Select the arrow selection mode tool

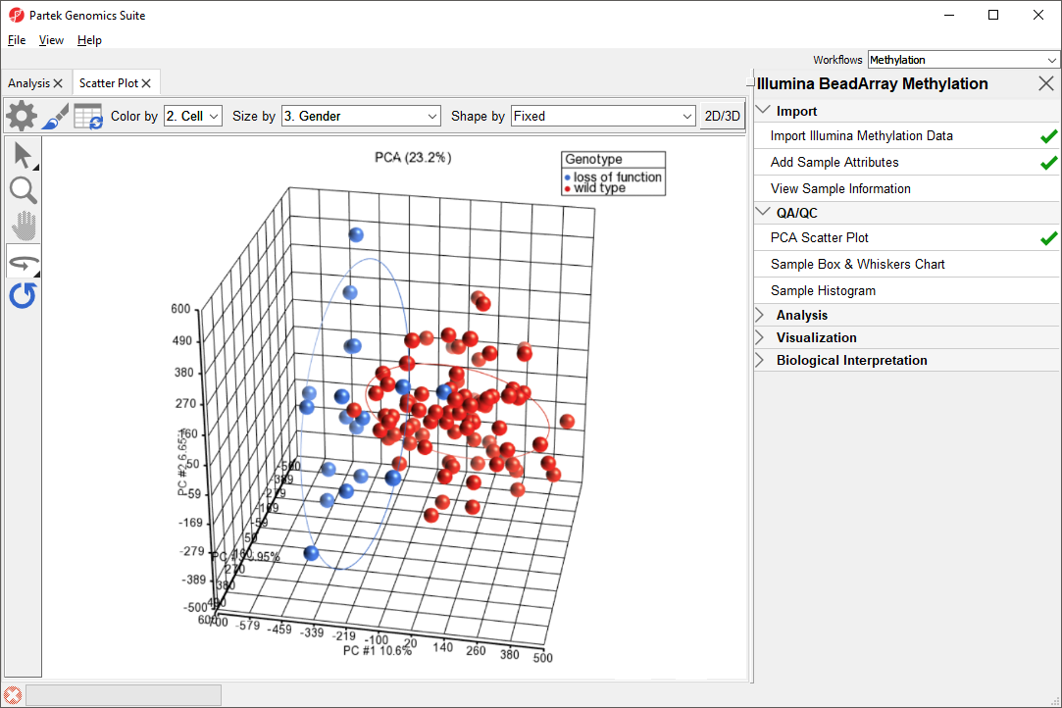[x=24, y=155]
